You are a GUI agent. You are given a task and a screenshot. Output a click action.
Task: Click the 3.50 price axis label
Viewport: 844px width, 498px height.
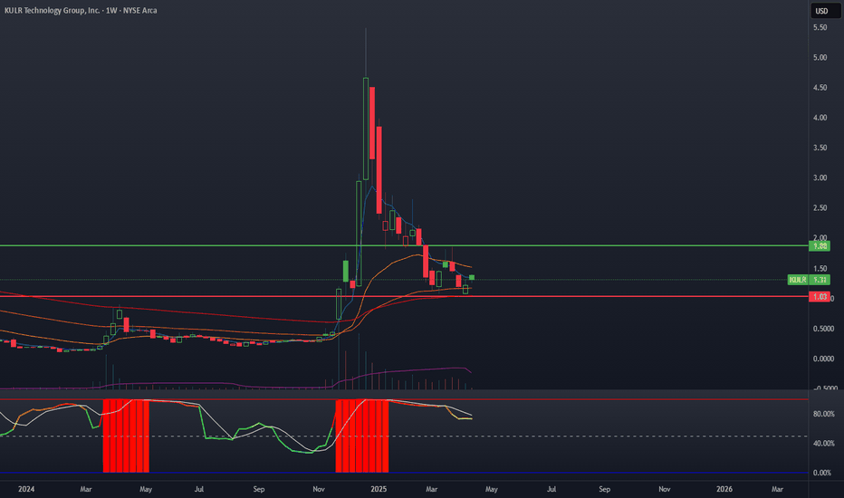(x=820, y=148)
